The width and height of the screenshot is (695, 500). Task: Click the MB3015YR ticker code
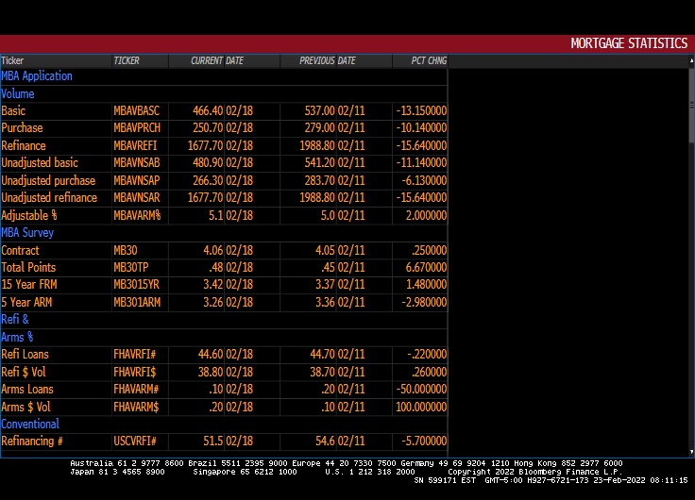137,285
